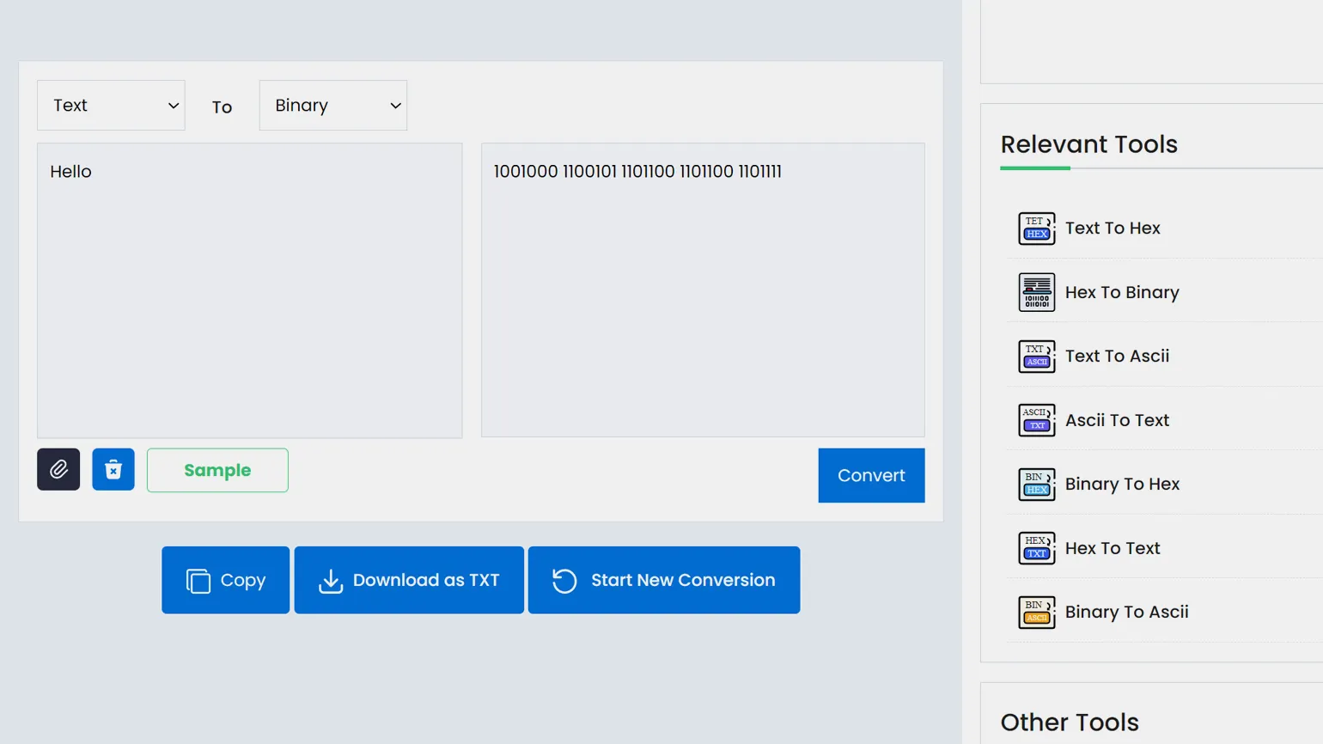
Task: Click the Hex To Binary tool icon
Action: tap(1036, 292)
